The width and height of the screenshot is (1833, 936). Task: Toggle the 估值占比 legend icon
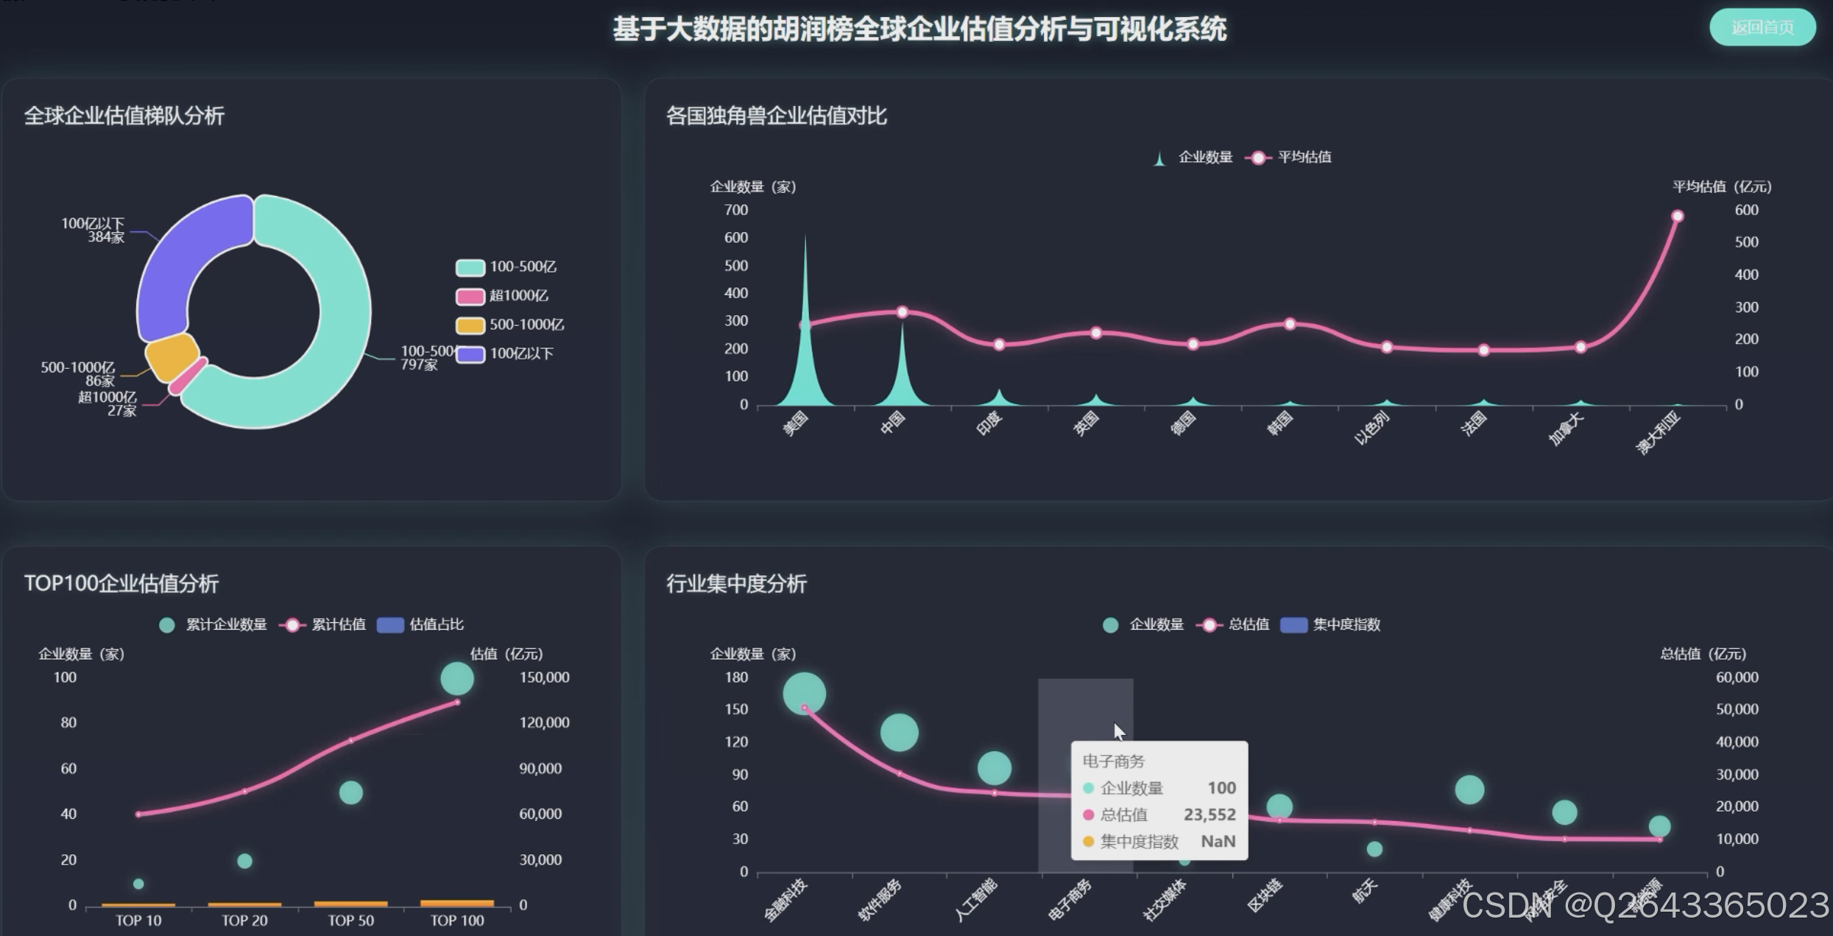click(390, 625)
